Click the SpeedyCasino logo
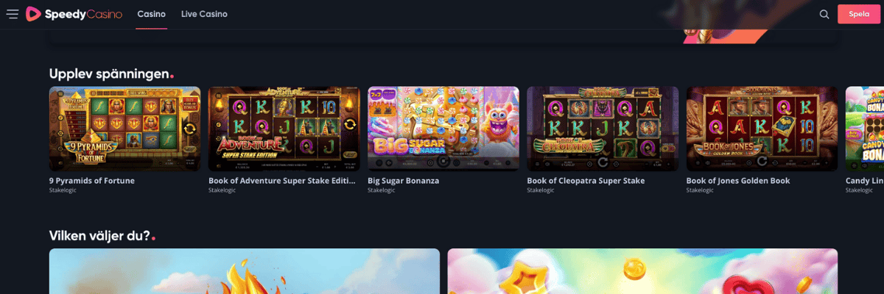This screenshot has width=884, height=294. (x=74, y=14)
